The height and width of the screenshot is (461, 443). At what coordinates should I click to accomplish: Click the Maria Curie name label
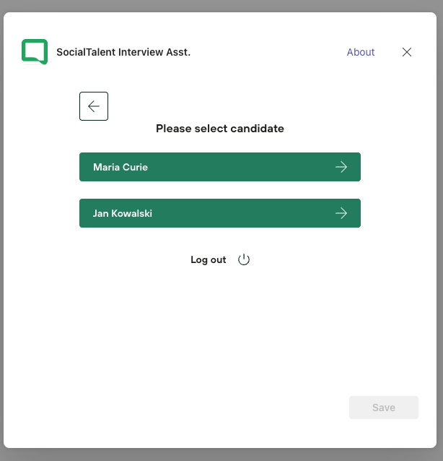click(x=120, y=167)
